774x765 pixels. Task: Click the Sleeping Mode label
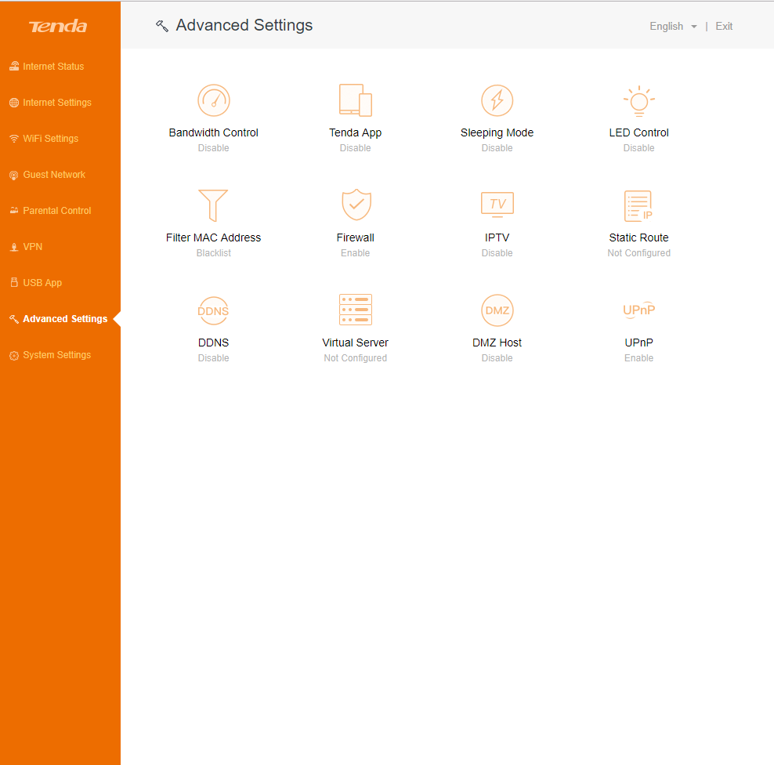click(x=497, y=132)
